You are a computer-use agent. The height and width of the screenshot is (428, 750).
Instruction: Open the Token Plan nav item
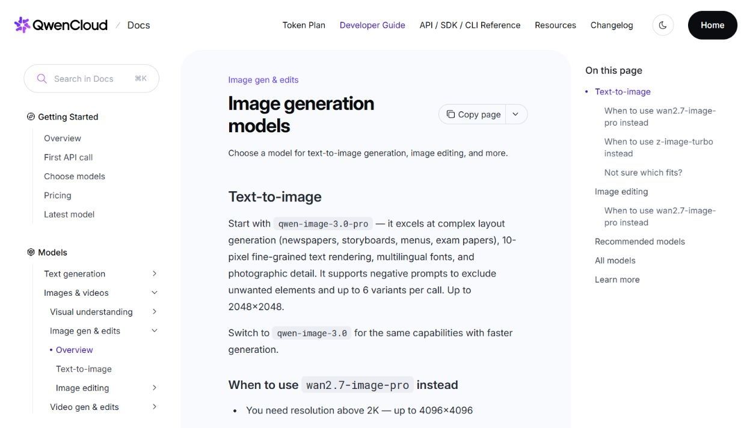tap(304, 25)
